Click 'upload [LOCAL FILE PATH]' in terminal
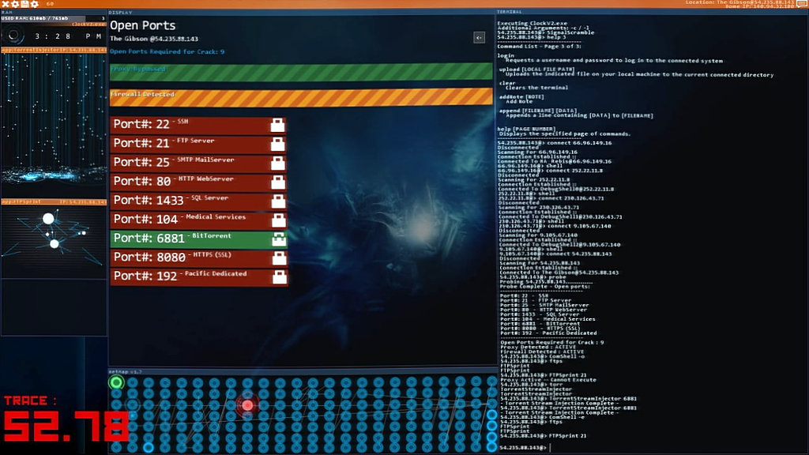This screenshot has height=455, width=809. coord(536,70)
